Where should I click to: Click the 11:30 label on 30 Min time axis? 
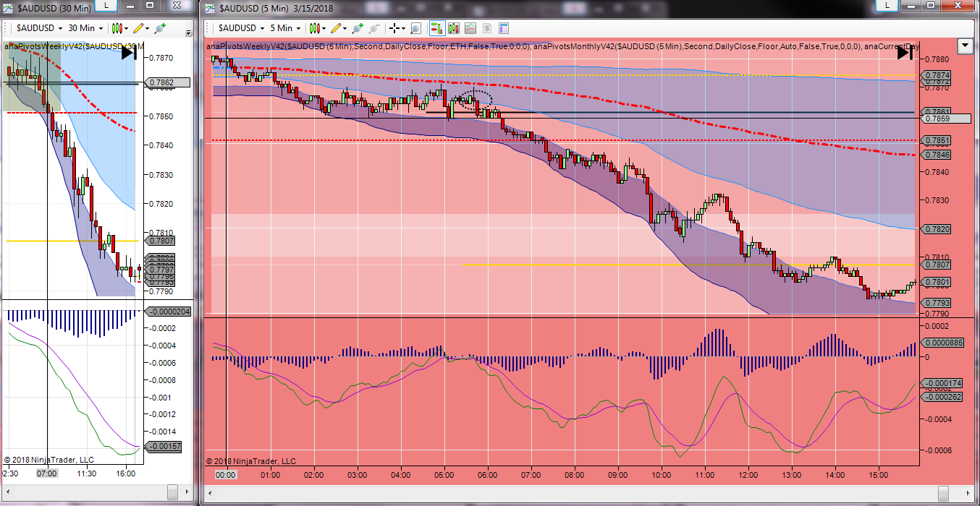[86, 473]
